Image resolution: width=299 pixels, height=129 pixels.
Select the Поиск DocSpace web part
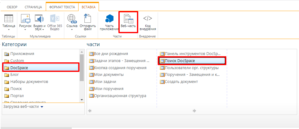[x=192, y=61]
